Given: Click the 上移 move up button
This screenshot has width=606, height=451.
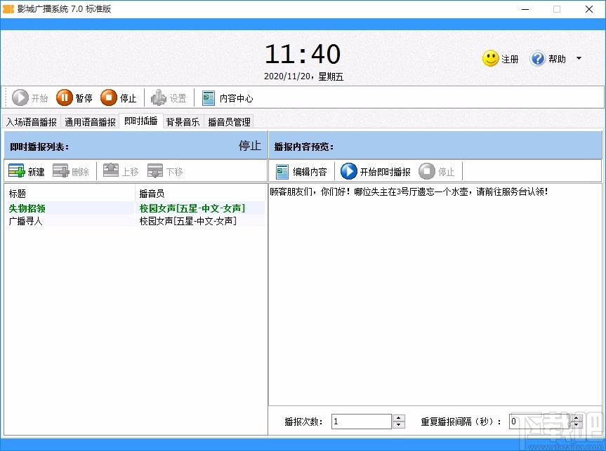Looking at the screenshot, I should 121,170.
